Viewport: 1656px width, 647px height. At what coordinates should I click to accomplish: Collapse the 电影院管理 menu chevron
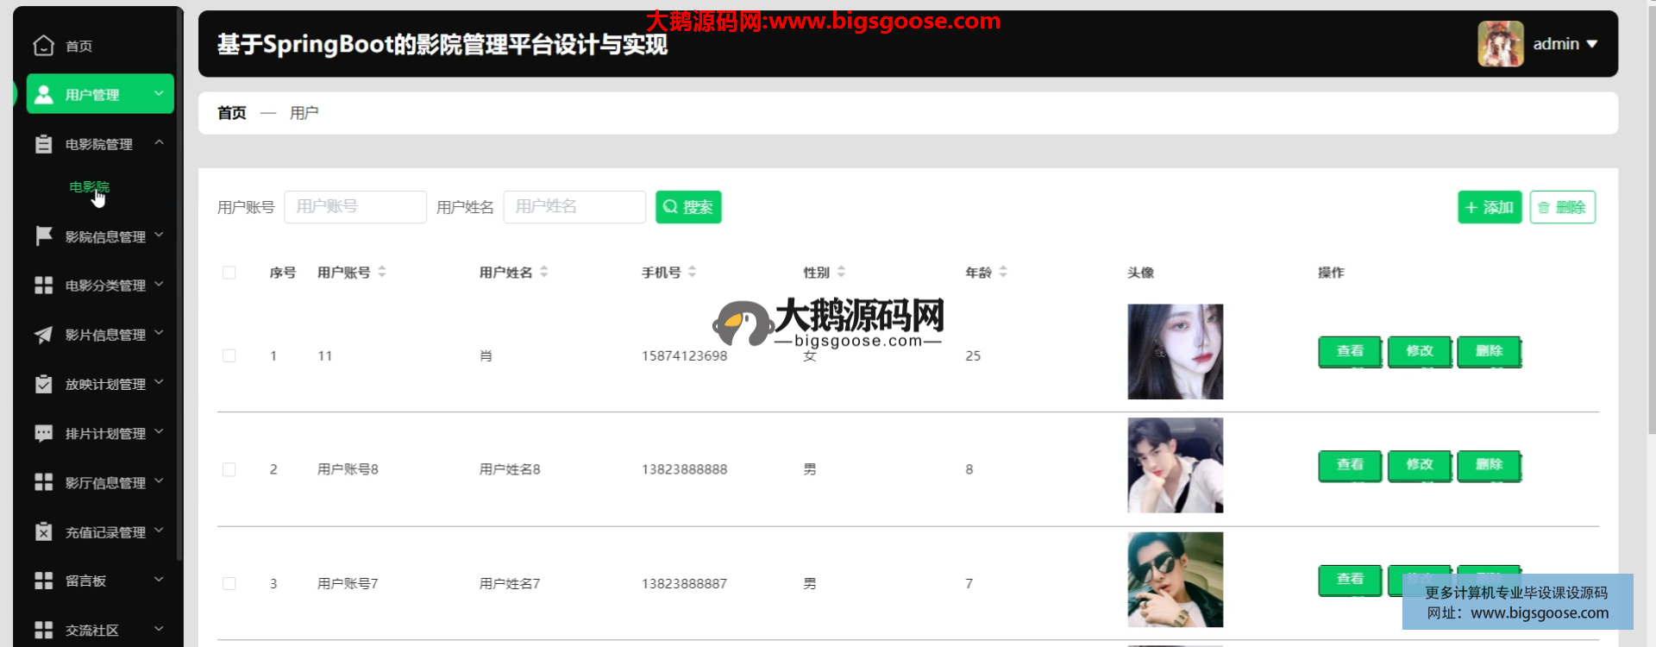[159, 142]
